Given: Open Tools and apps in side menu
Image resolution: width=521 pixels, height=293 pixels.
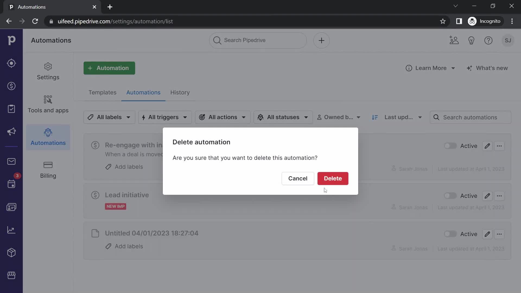Looking at the screenshot, I should pyautogui.click(x=48, y=104).
